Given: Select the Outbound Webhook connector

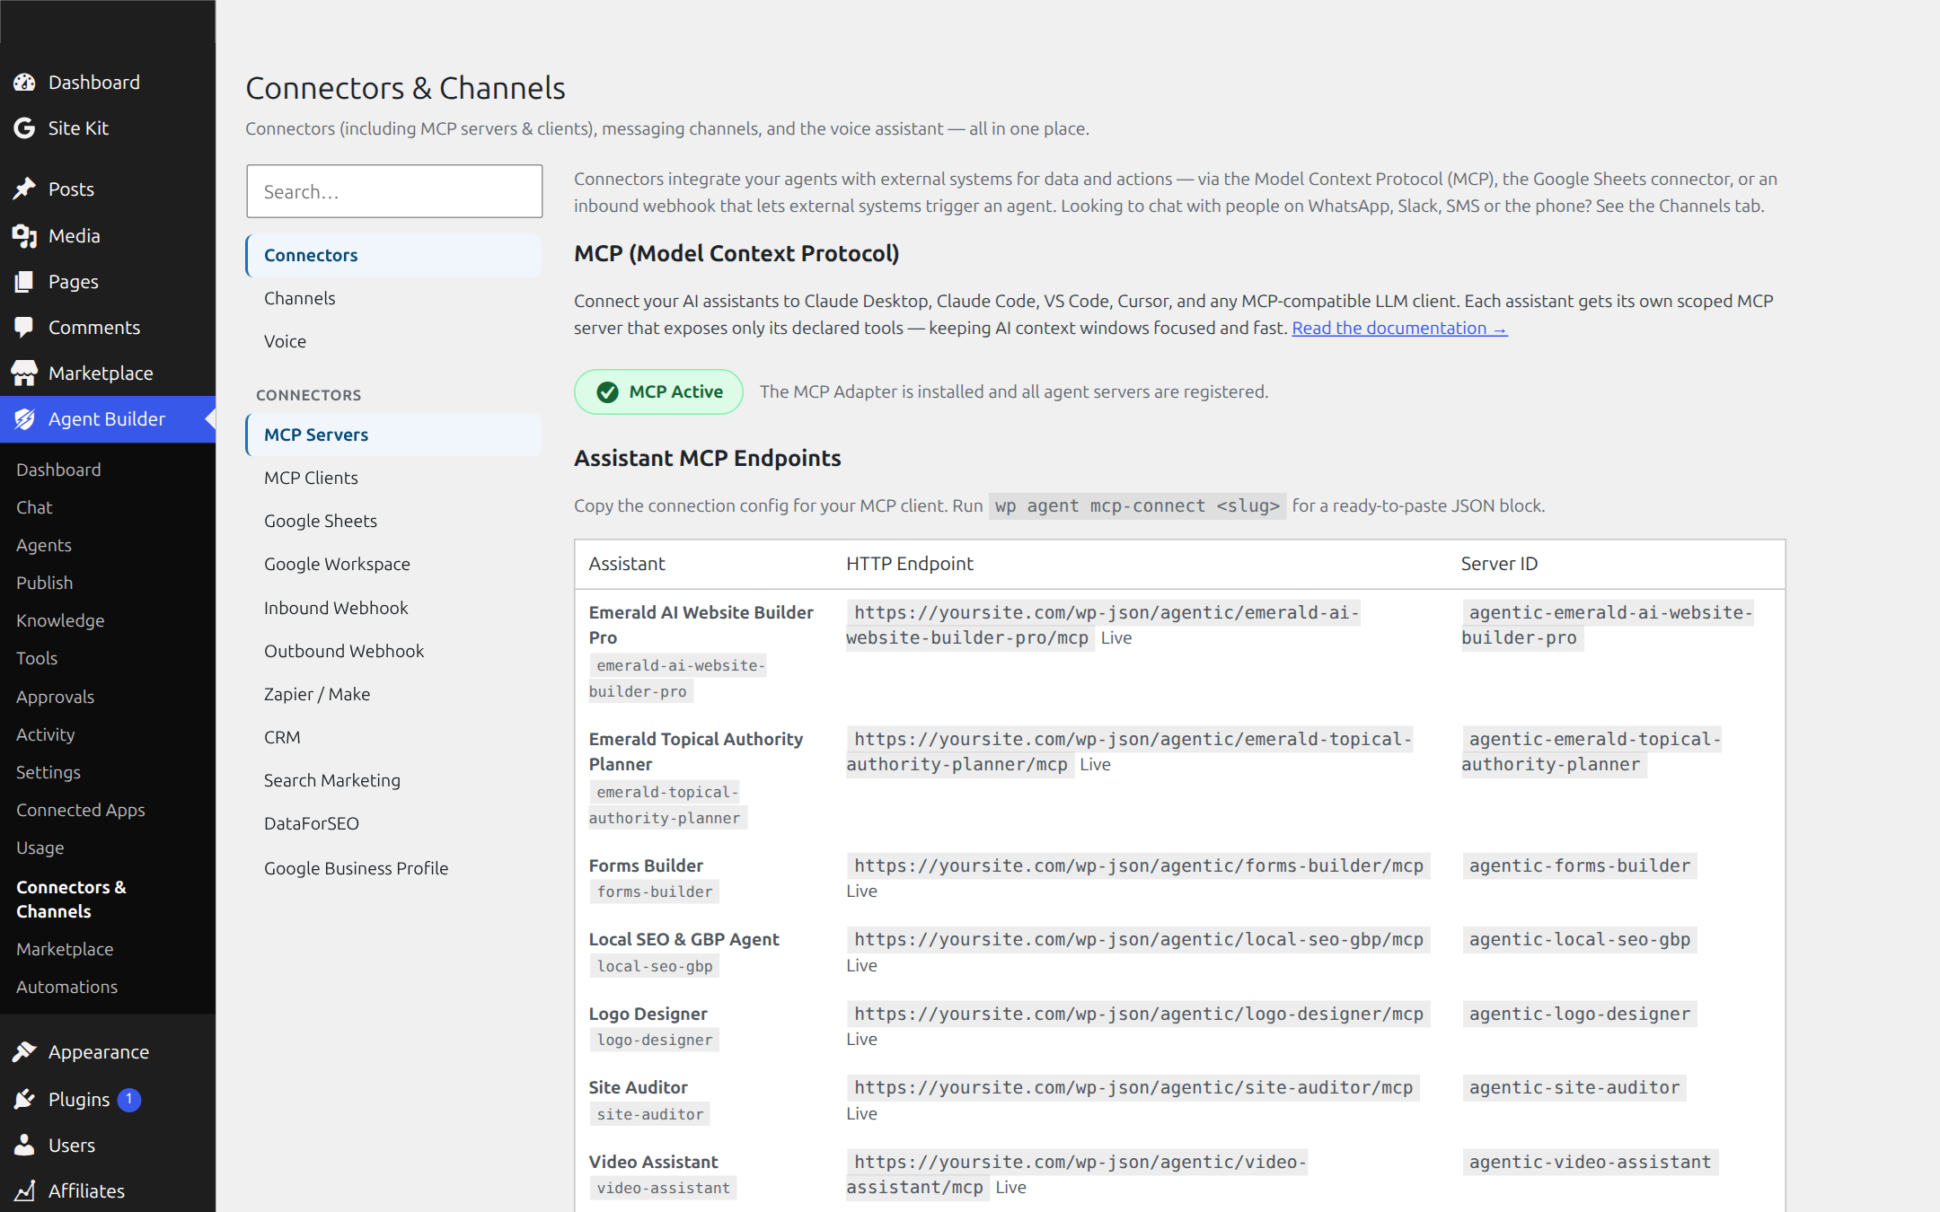Looking at the screenshot, I should coord(393,652).
